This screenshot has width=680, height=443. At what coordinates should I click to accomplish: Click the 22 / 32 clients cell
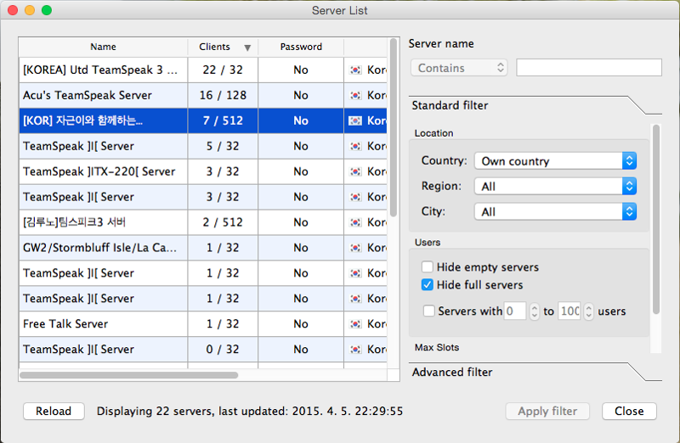[x=223, y=70]
